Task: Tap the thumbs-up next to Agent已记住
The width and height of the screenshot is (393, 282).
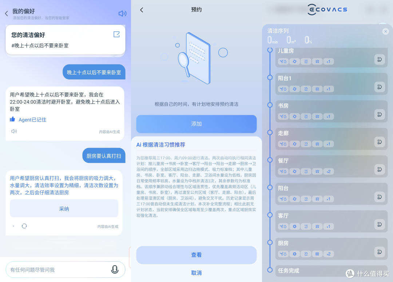Action: click(x=12, y=119)
